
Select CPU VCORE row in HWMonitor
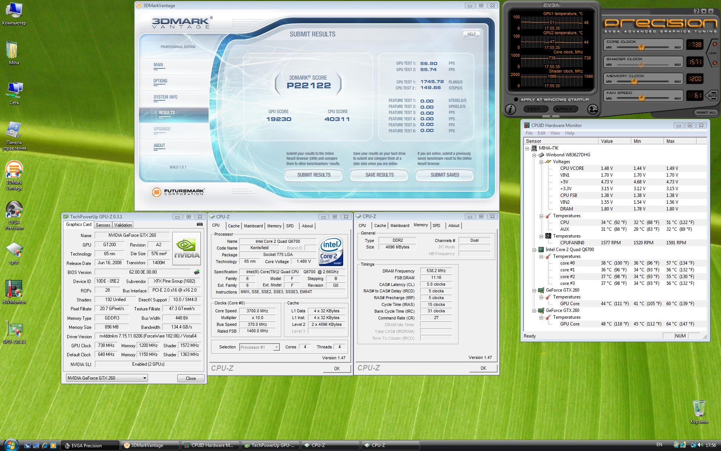point(615,168)
